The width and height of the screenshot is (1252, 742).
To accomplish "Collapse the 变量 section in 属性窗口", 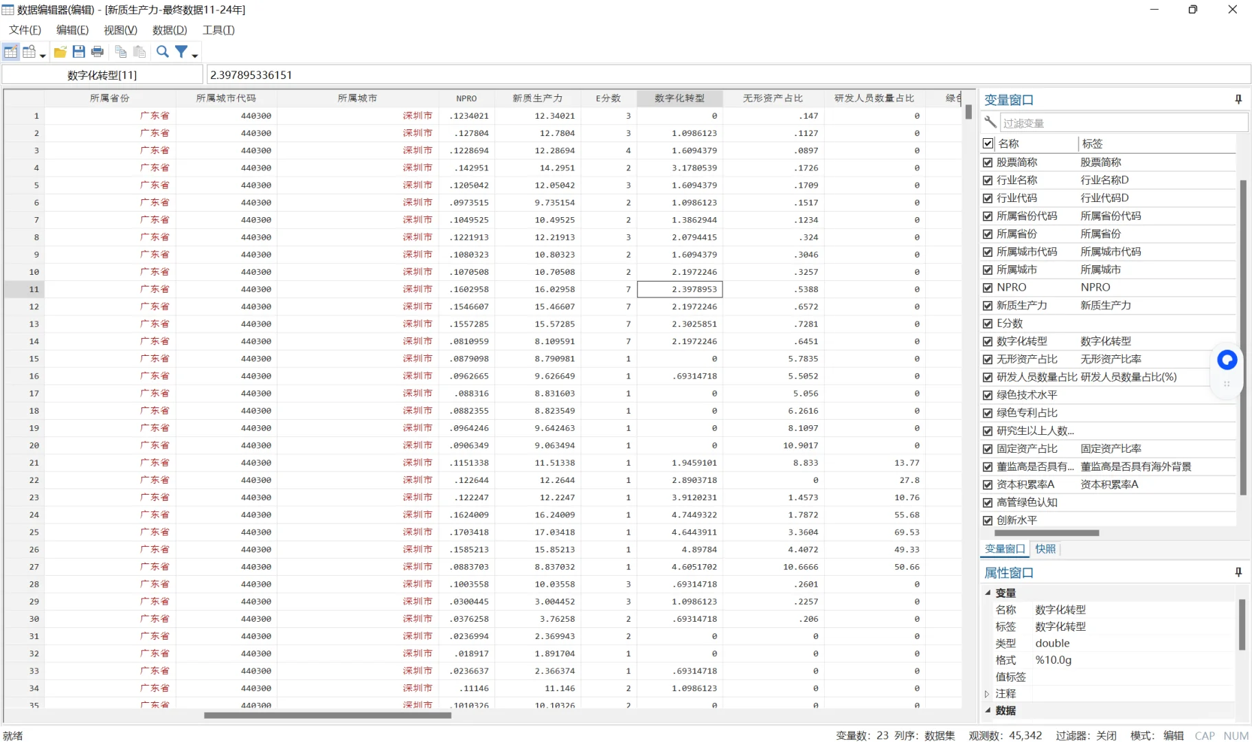I will 988,592.
